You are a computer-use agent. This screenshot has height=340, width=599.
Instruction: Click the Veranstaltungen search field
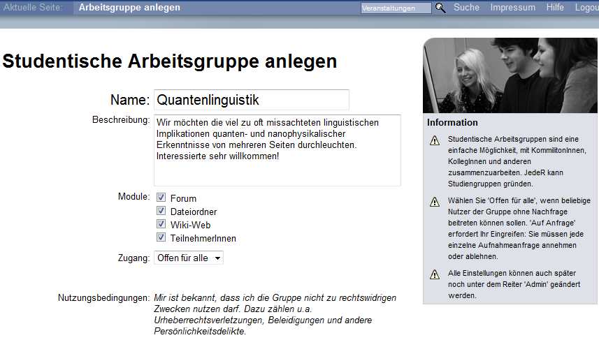pos(396,8)
